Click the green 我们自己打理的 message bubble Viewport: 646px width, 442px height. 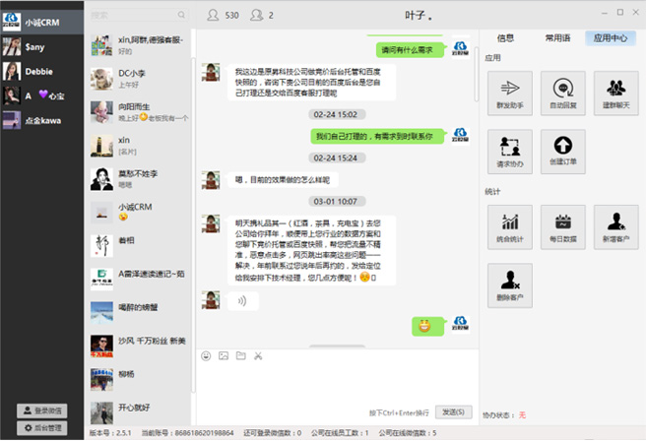pos(377,137)
